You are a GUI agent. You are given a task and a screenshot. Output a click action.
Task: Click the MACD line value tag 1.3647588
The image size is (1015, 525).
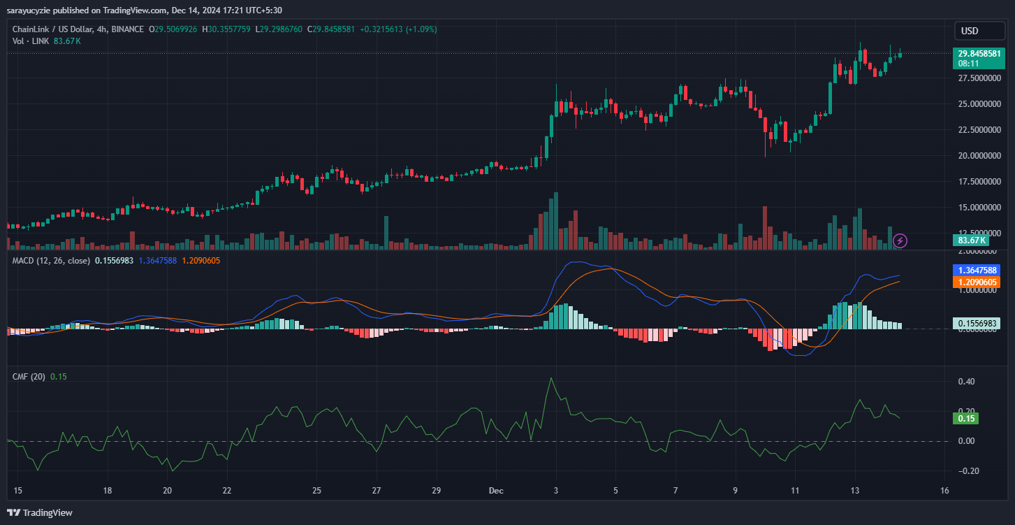click(977, 270)
